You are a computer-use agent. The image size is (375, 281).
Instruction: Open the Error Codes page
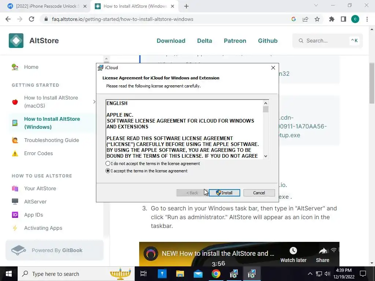tap(38, 153)
